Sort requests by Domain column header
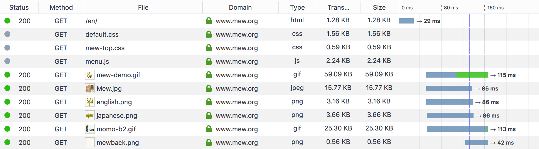This screenshot has height=149, width=539. [240, 7]
